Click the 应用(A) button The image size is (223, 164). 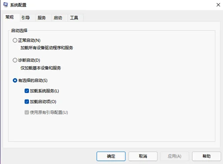tap(174, 156)
